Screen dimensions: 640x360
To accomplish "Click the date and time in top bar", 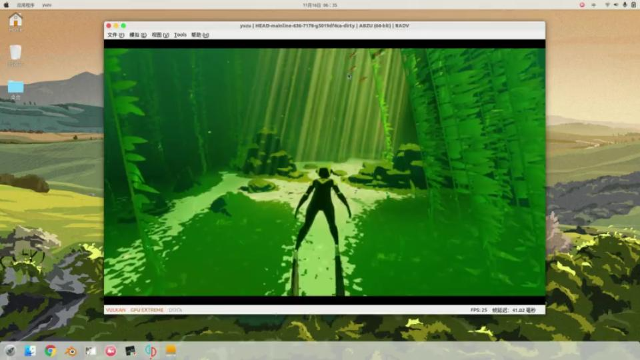I will click(320, 5).
